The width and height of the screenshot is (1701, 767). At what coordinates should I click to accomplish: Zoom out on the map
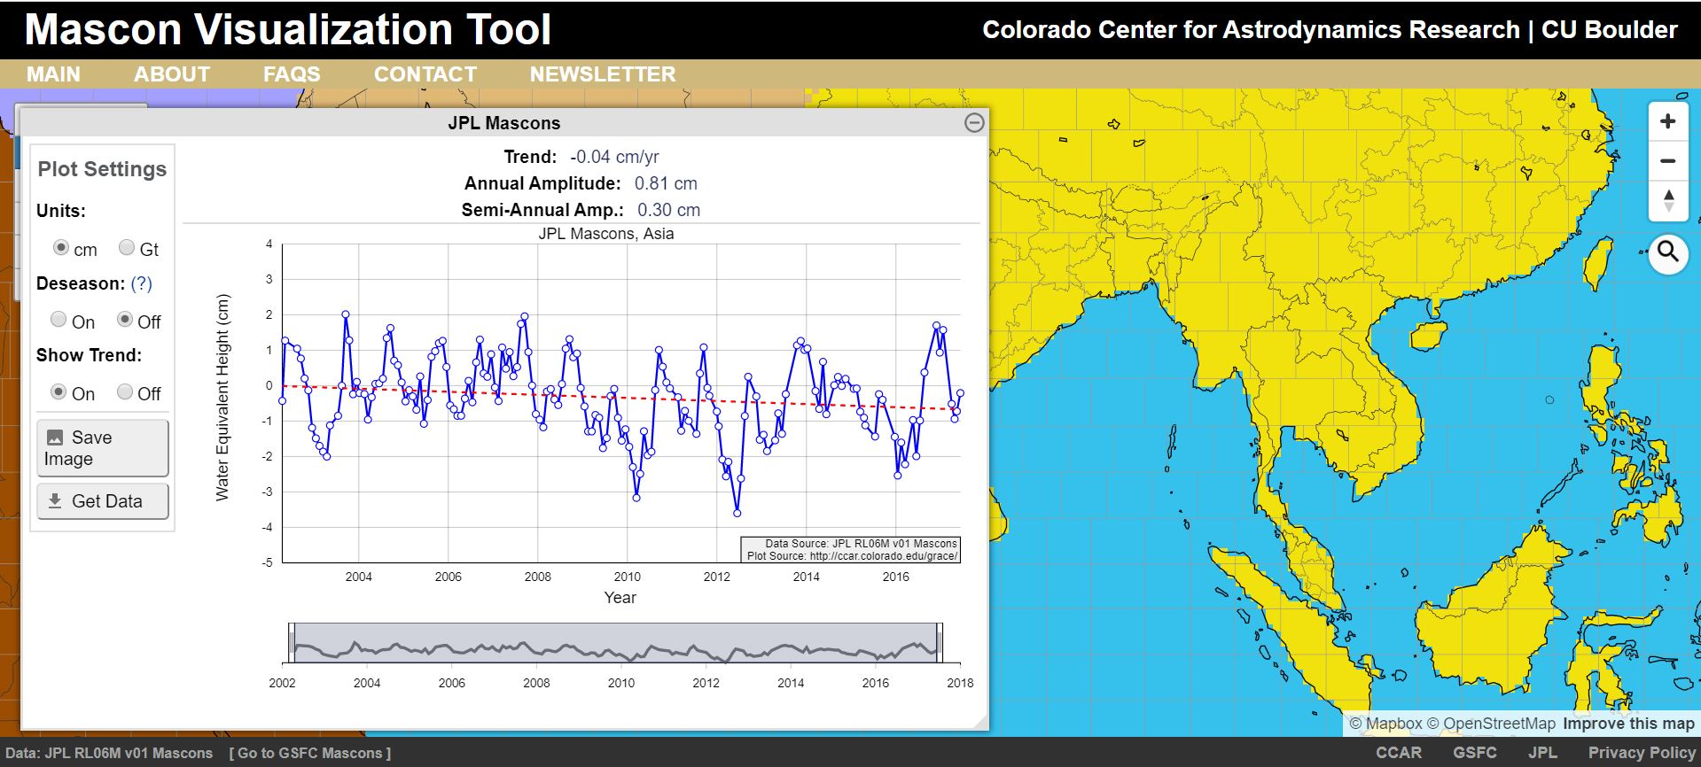pos(1667,161)
